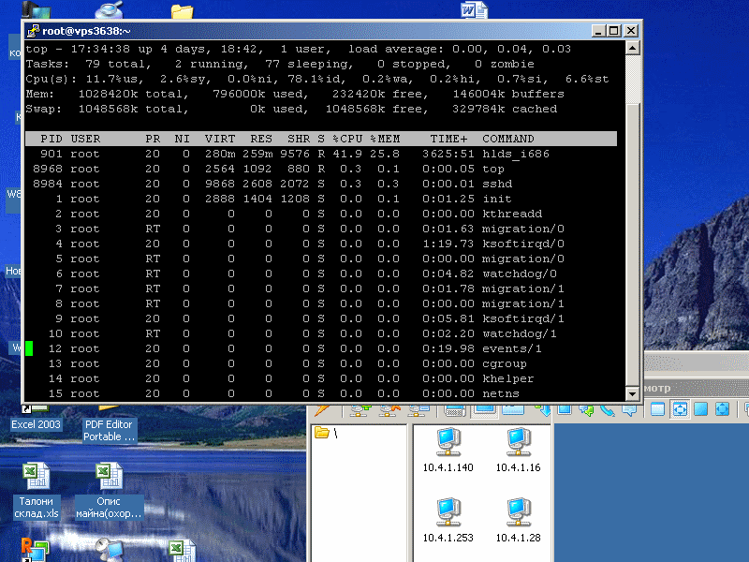This screenshot has width=749, height=562.
Task: Click the kthreadd process row
Action: 321,214
